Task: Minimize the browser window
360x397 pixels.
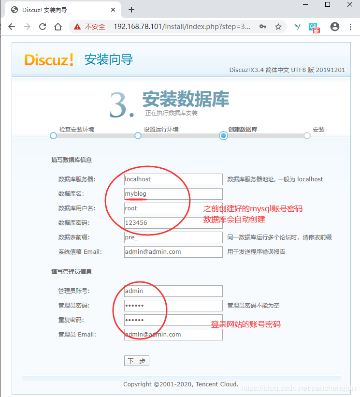Action: click(305, 4)
